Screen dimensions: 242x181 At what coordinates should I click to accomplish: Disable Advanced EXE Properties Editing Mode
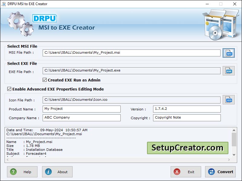coord(9,89)
